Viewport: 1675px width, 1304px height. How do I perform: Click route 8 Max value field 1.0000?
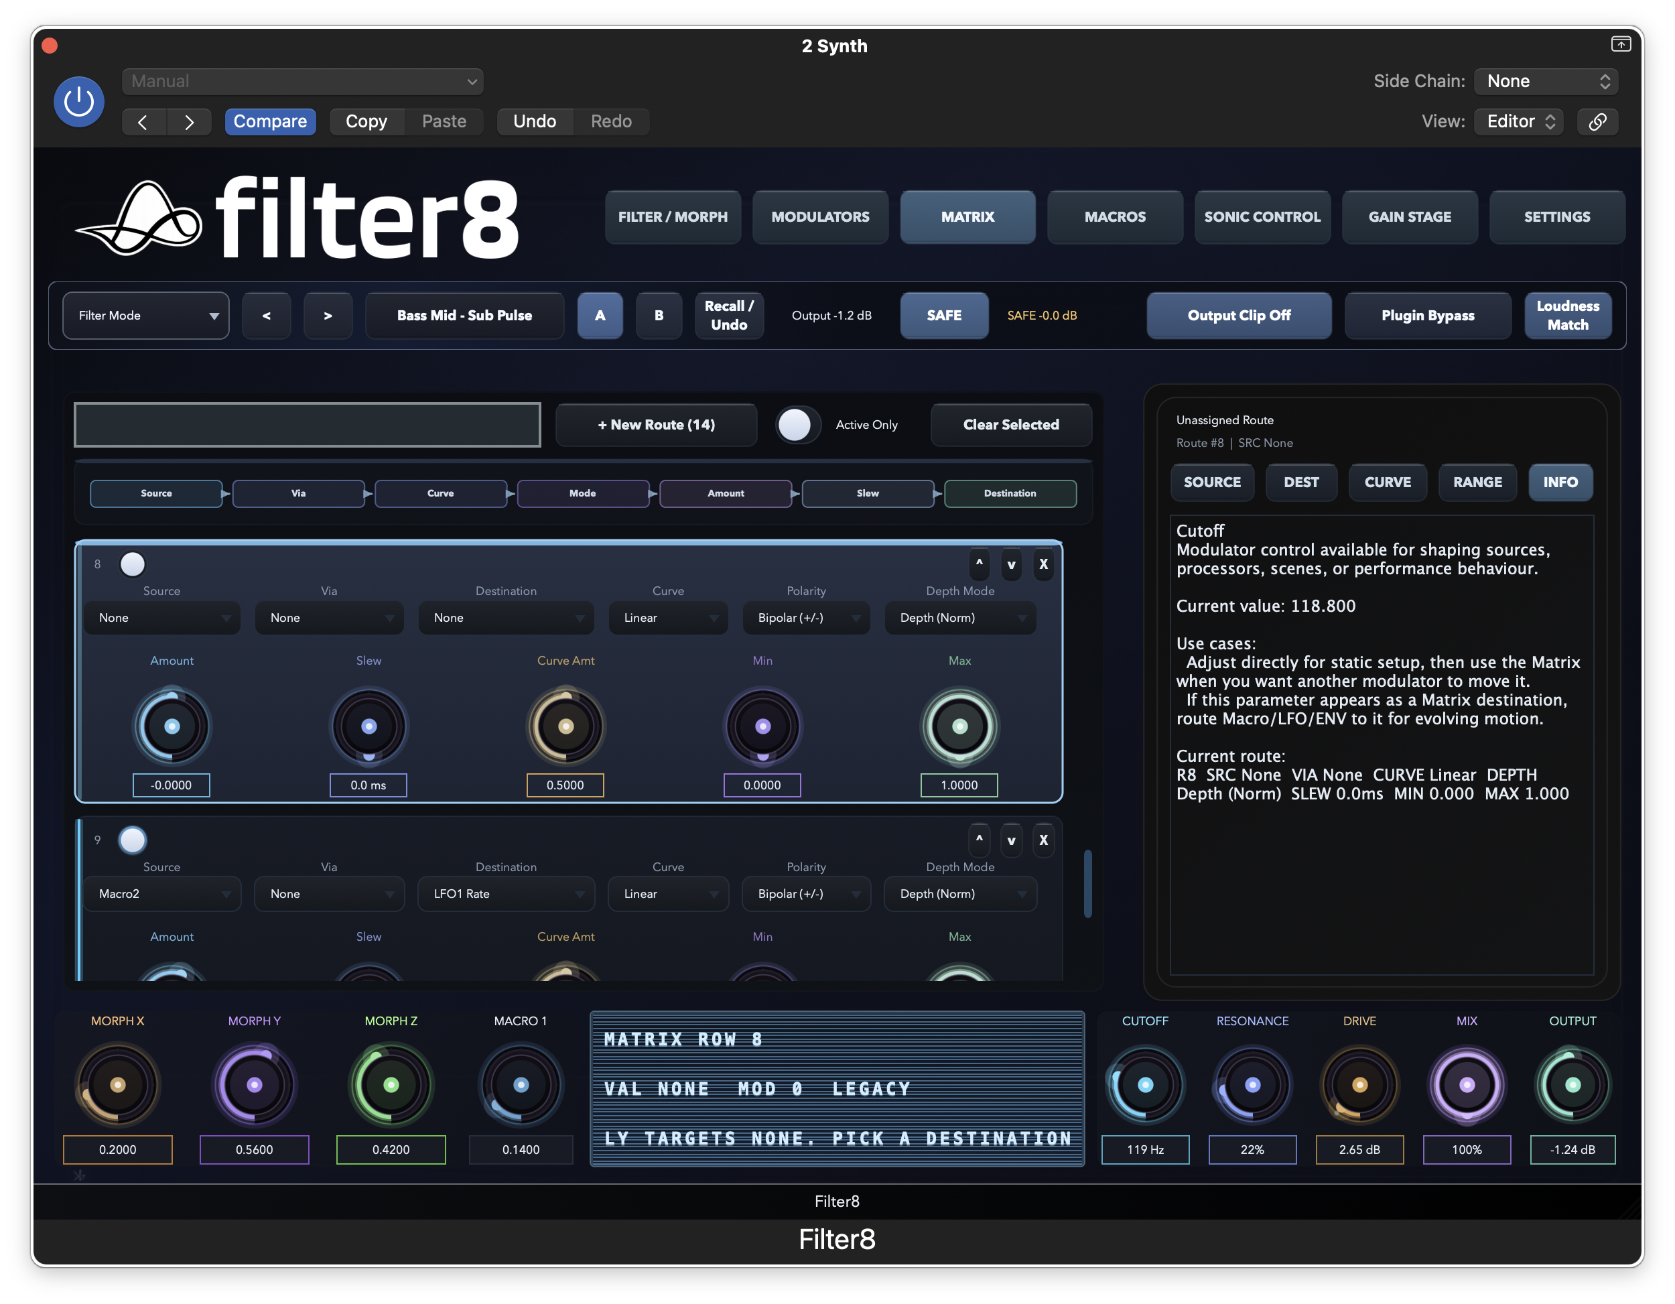(x=959, y=785)
